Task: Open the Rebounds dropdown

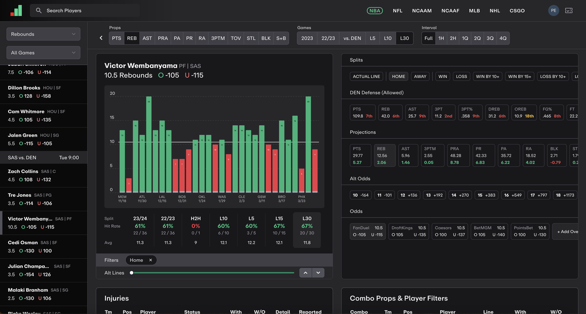Action: point(43,34)
